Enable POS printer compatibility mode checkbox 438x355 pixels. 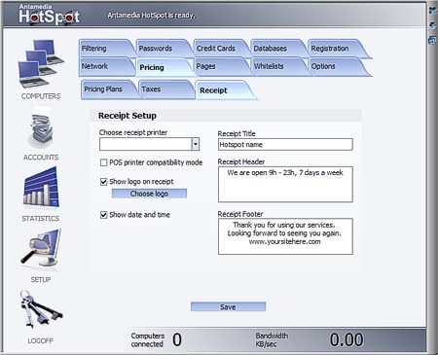click(x=103, y=162)
